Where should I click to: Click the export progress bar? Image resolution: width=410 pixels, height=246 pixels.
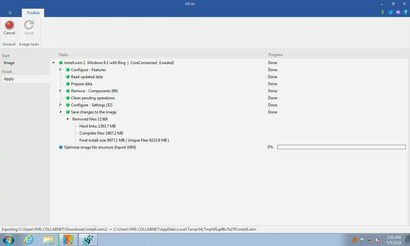pos(341,147)
